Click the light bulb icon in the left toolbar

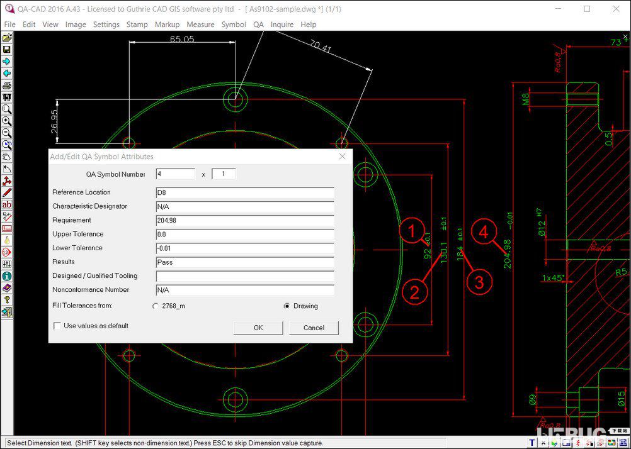(x=7, y=240)
